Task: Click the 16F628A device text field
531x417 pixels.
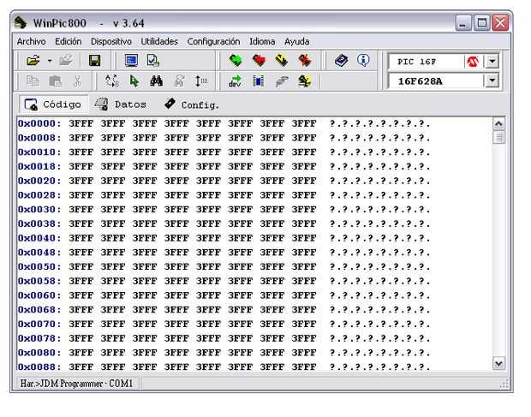Action: pyautogui.click(x=436, y=80)
